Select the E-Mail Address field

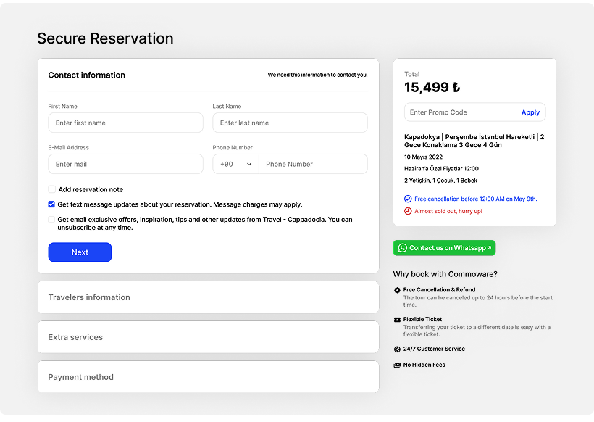click(x=125, y=165)
